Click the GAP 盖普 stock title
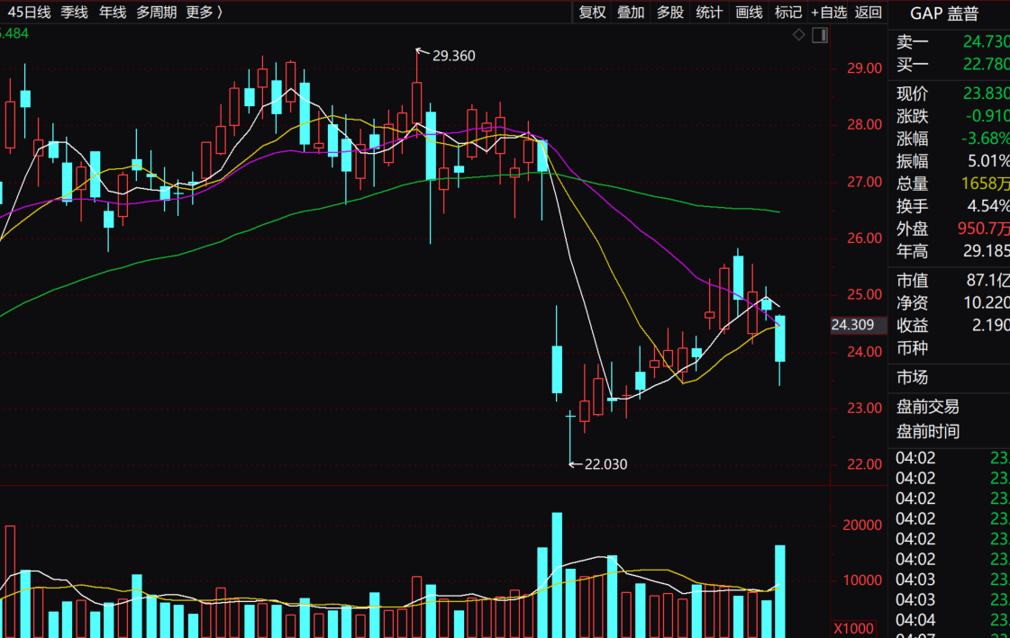This screenshot has width=1010, height=638. 943,13
